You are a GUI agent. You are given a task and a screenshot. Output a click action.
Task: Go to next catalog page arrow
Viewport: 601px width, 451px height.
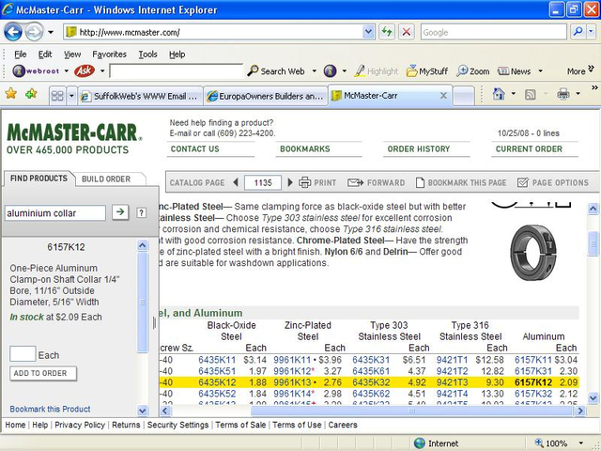290,182
